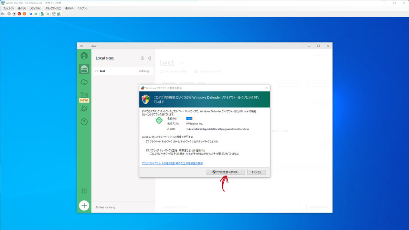Collapse the Local sites panel with double chevron
409x230 pixels.
tap(150, 58)
